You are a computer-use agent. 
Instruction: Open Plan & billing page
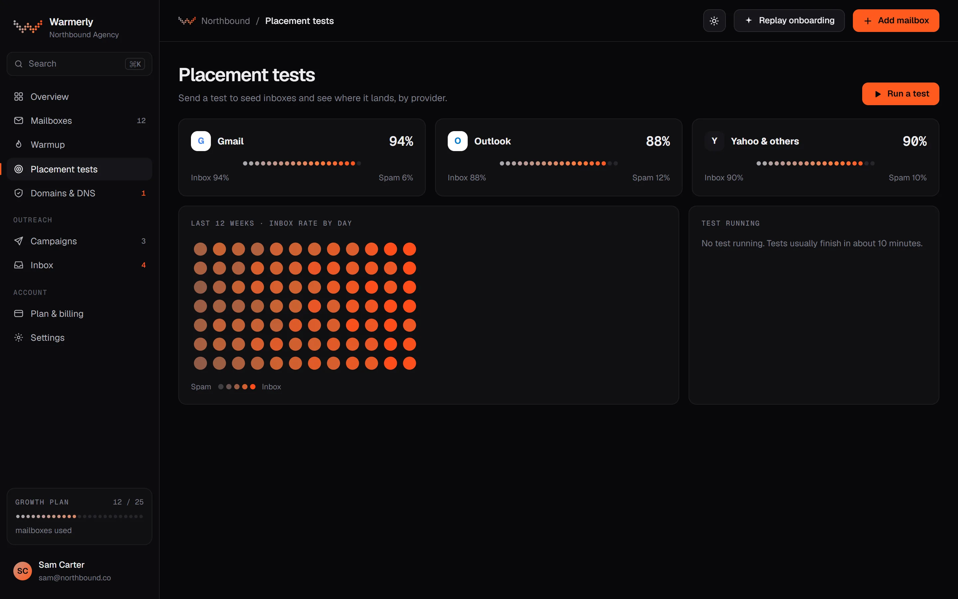pyautogui.click(x=80, y=313)
